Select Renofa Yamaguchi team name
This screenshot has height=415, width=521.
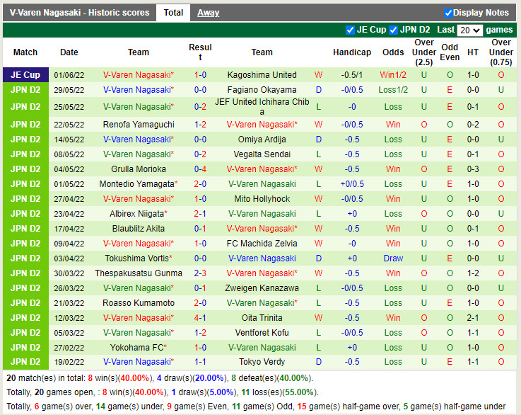coord(139,125)
